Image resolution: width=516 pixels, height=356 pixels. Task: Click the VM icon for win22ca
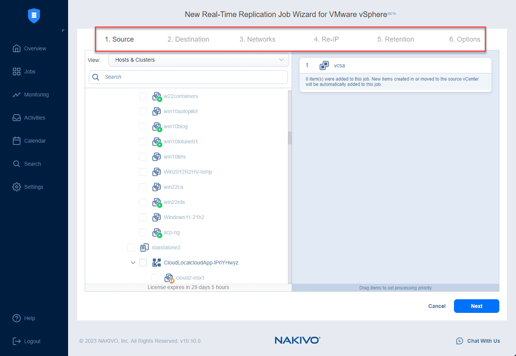tap(157, 187)
